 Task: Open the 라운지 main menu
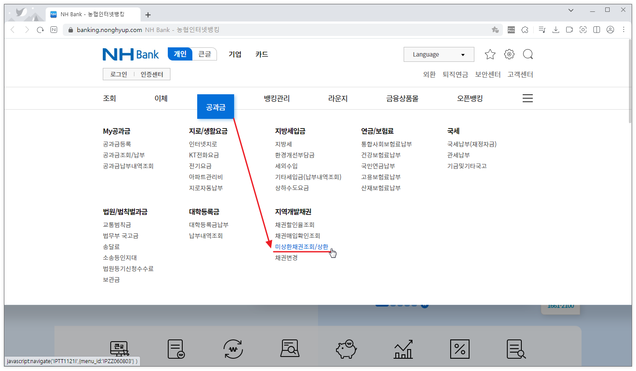point(338,98)
